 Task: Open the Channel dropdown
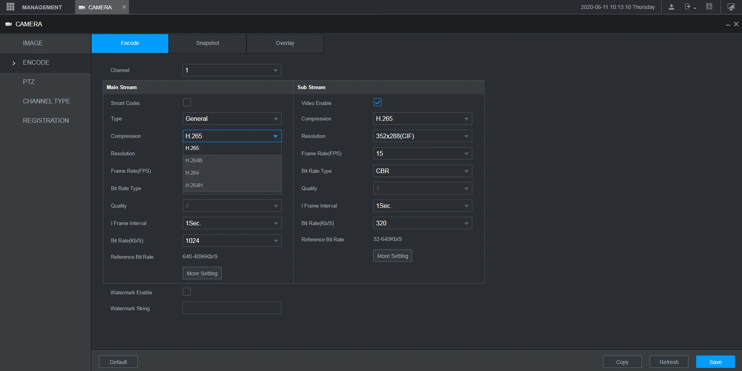point(232,70)
